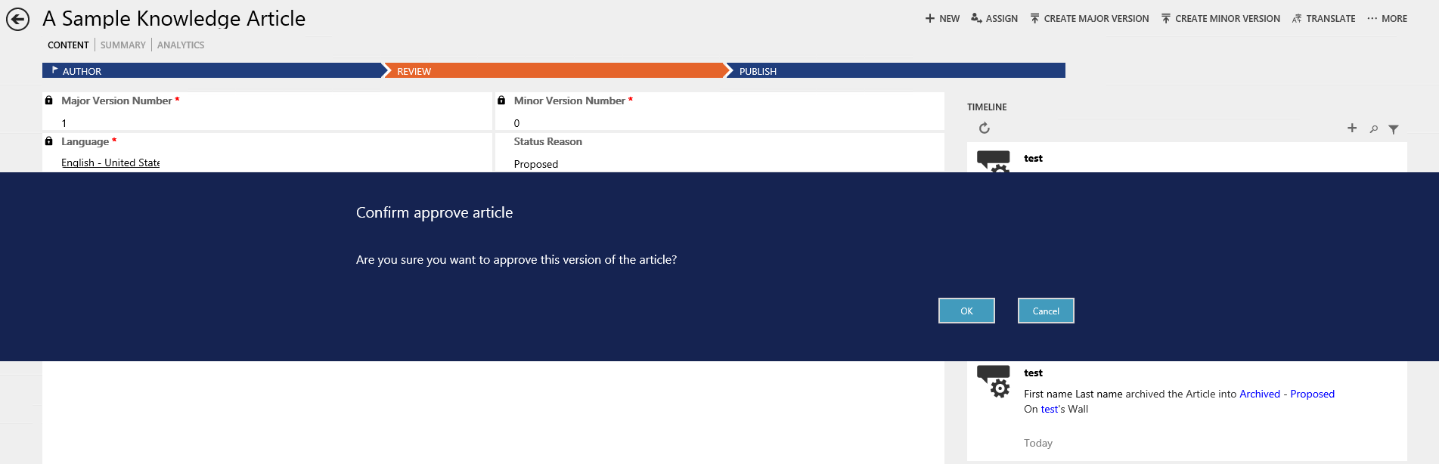Screen dimensions: 1439x464
Task: Add a new timeline record with plus icon
Action: pos(1352,128)
